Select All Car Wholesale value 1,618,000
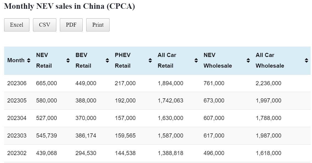The image size is (312, 163). (268, 153)
